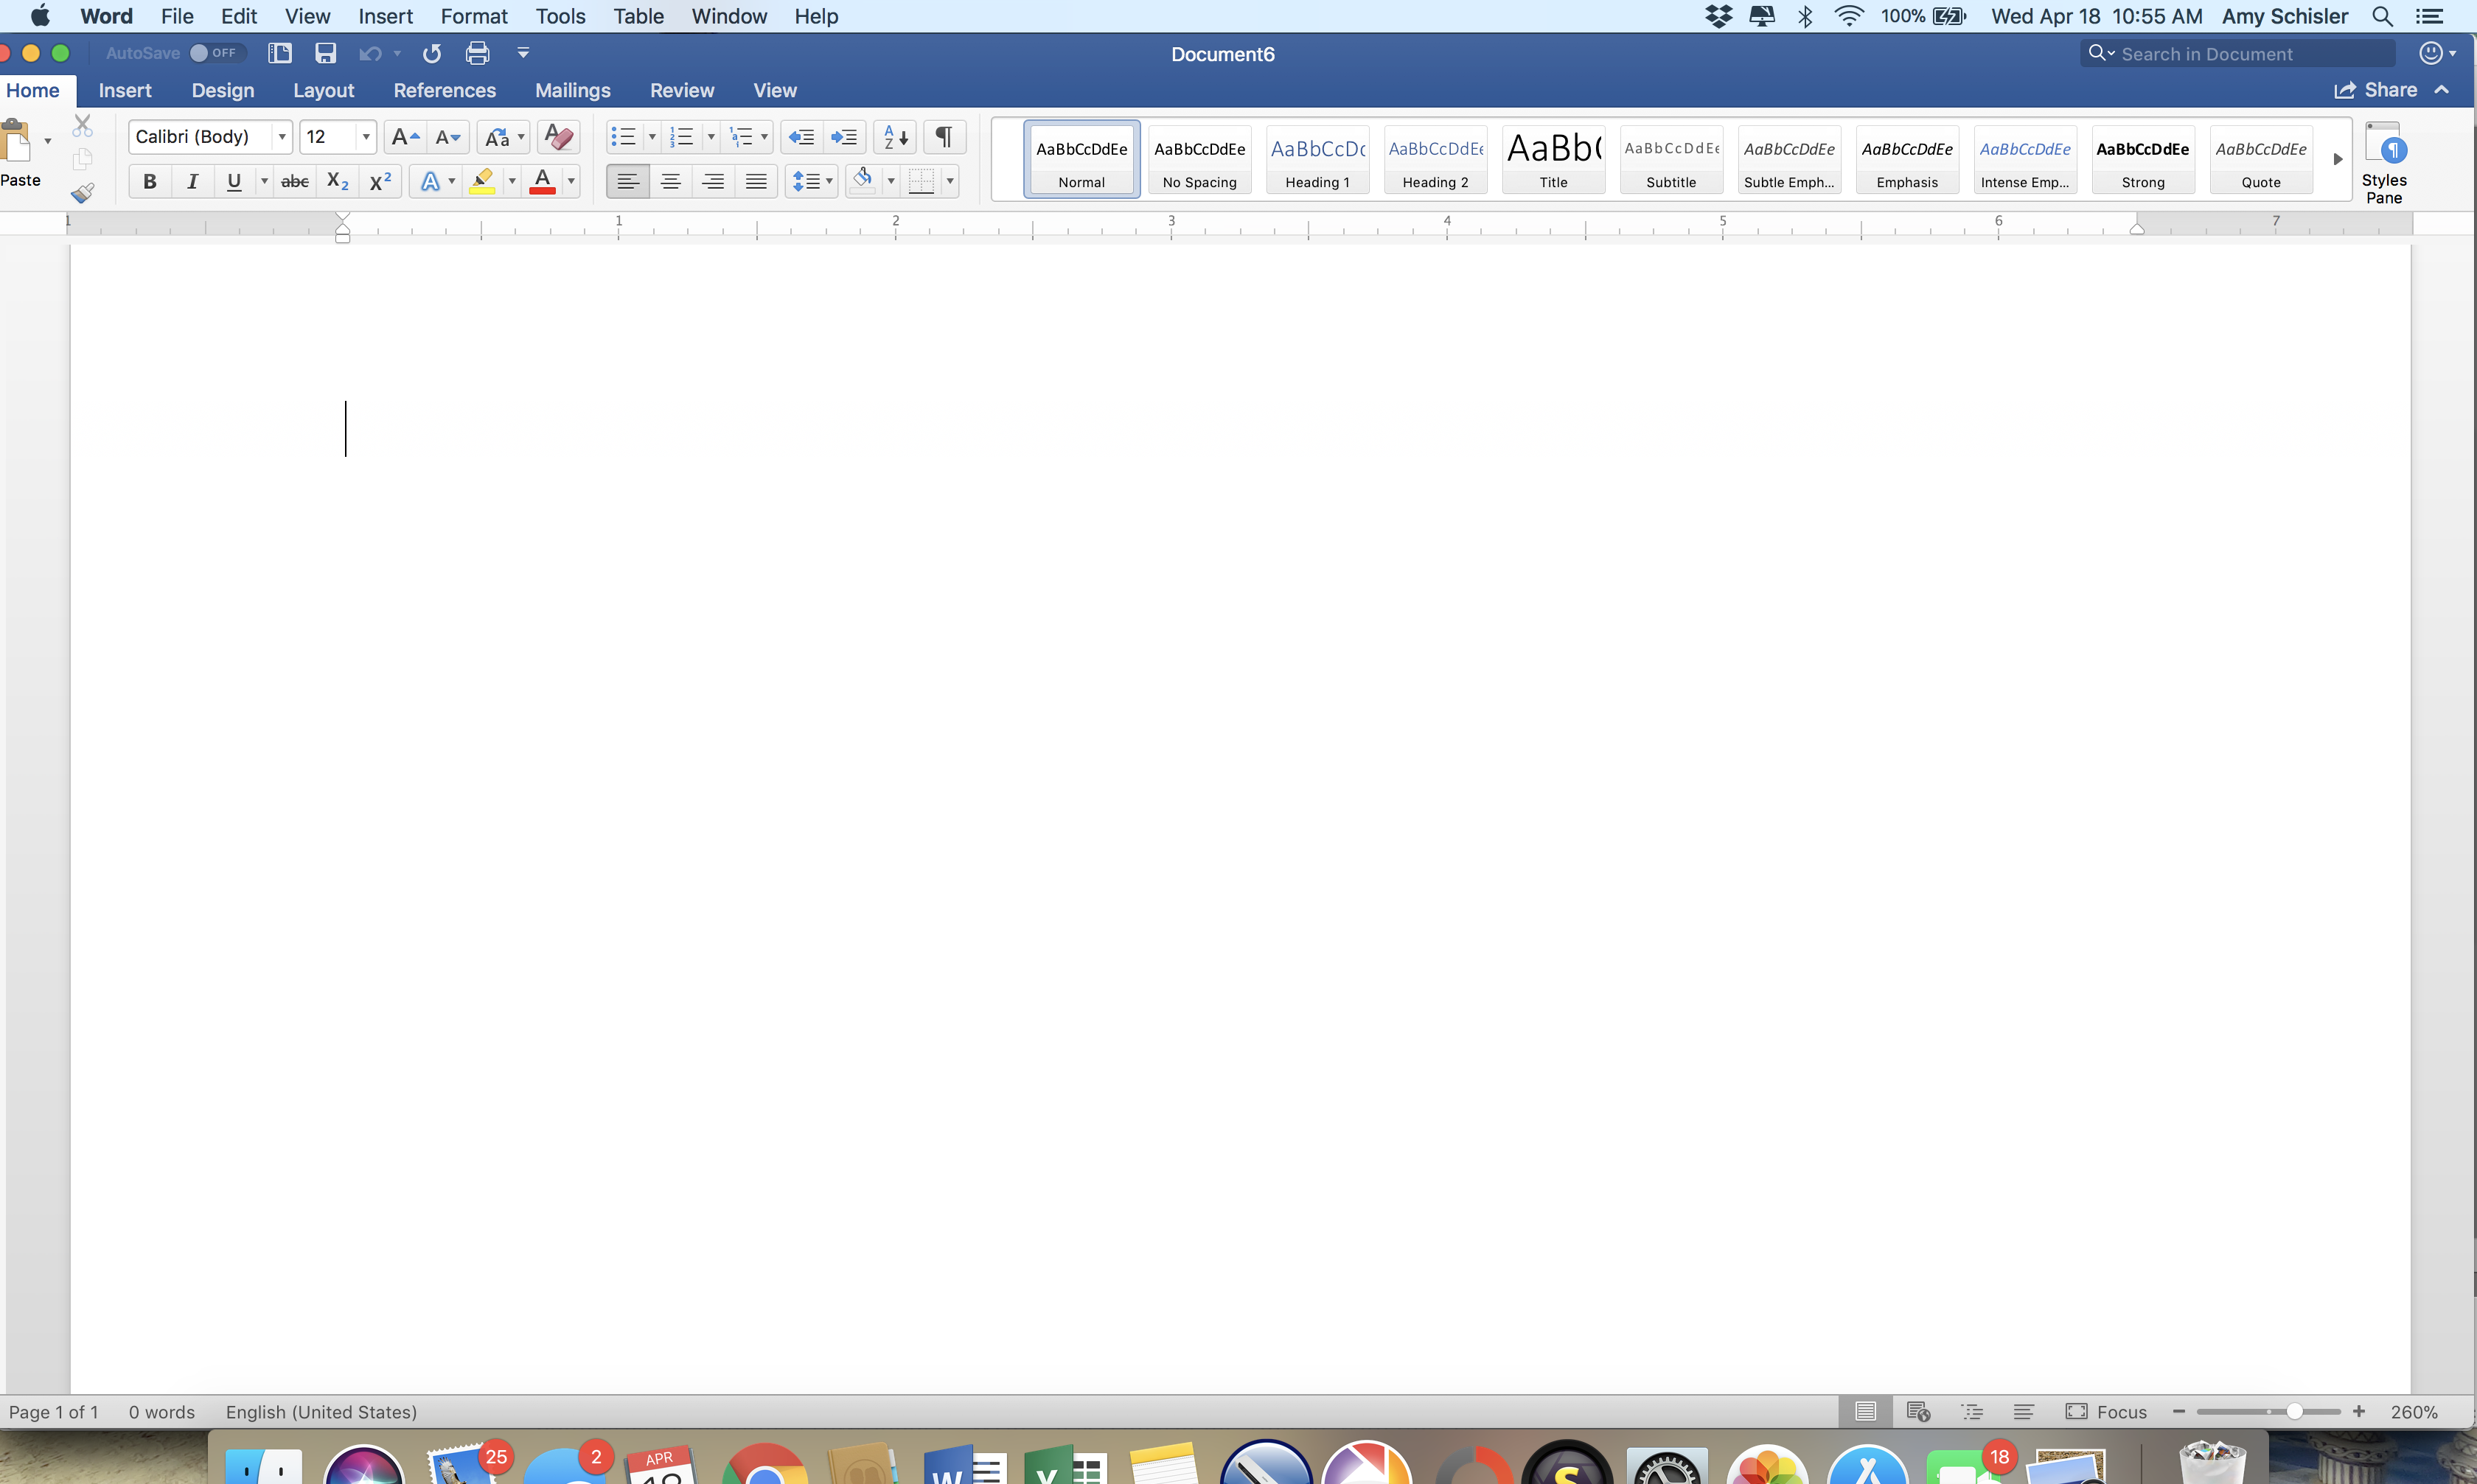Apply strikethrough formatting
This screenshot has width=2477, height=1484.
point(294,181)
